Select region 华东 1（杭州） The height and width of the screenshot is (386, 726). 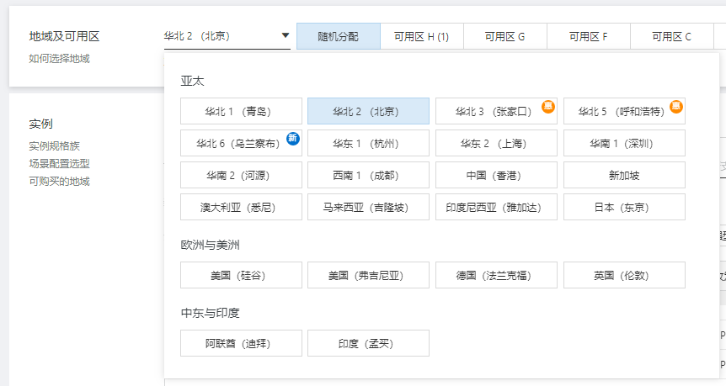368,144
